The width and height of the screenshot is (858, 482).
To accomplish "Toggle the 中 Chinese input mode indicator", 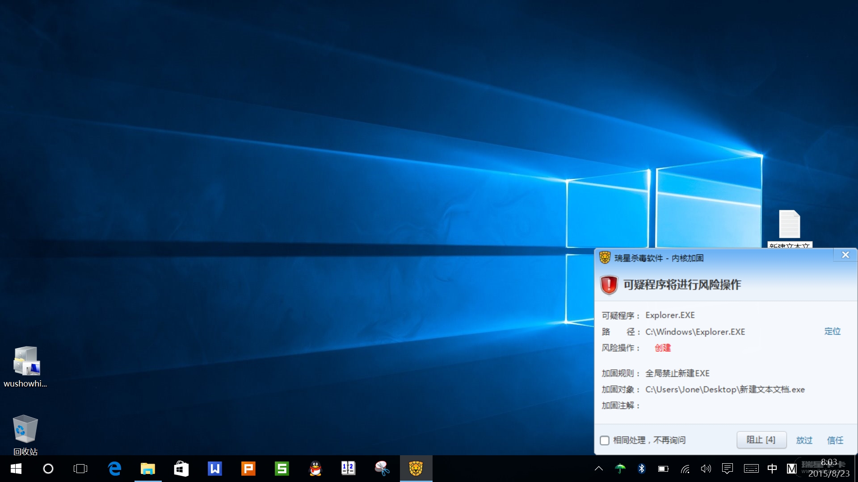I will point(772,469).
